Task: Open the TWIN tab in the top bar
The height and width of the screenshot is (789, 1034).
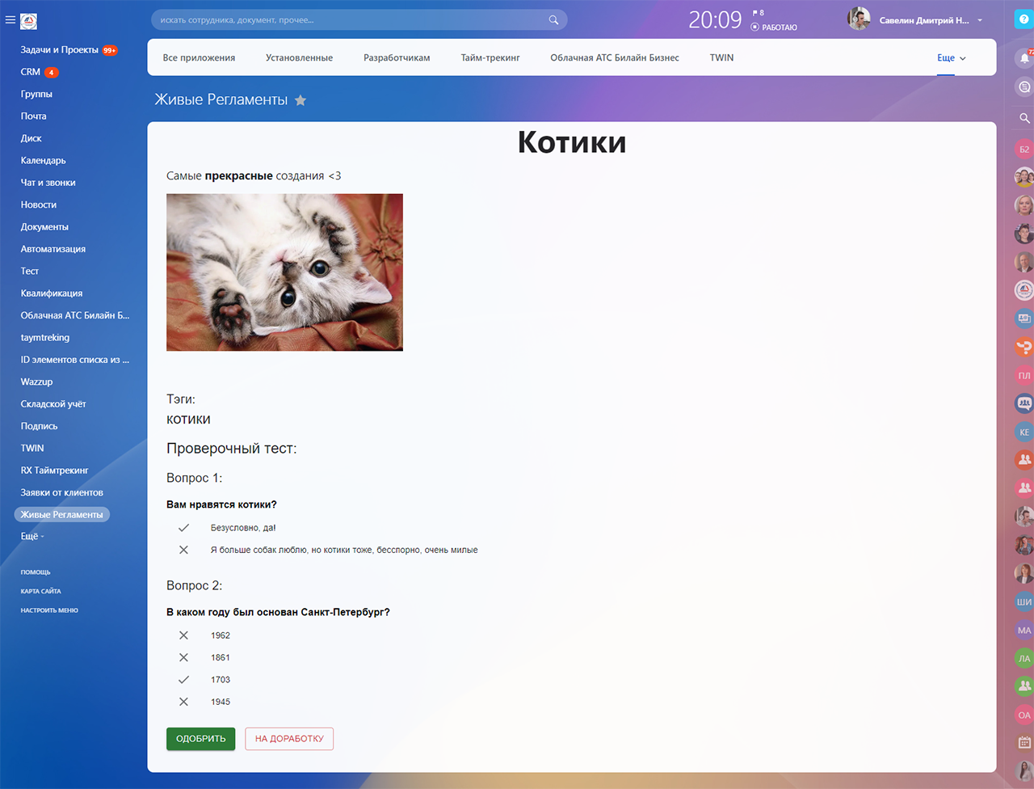Action: click(x=721, y=58)
